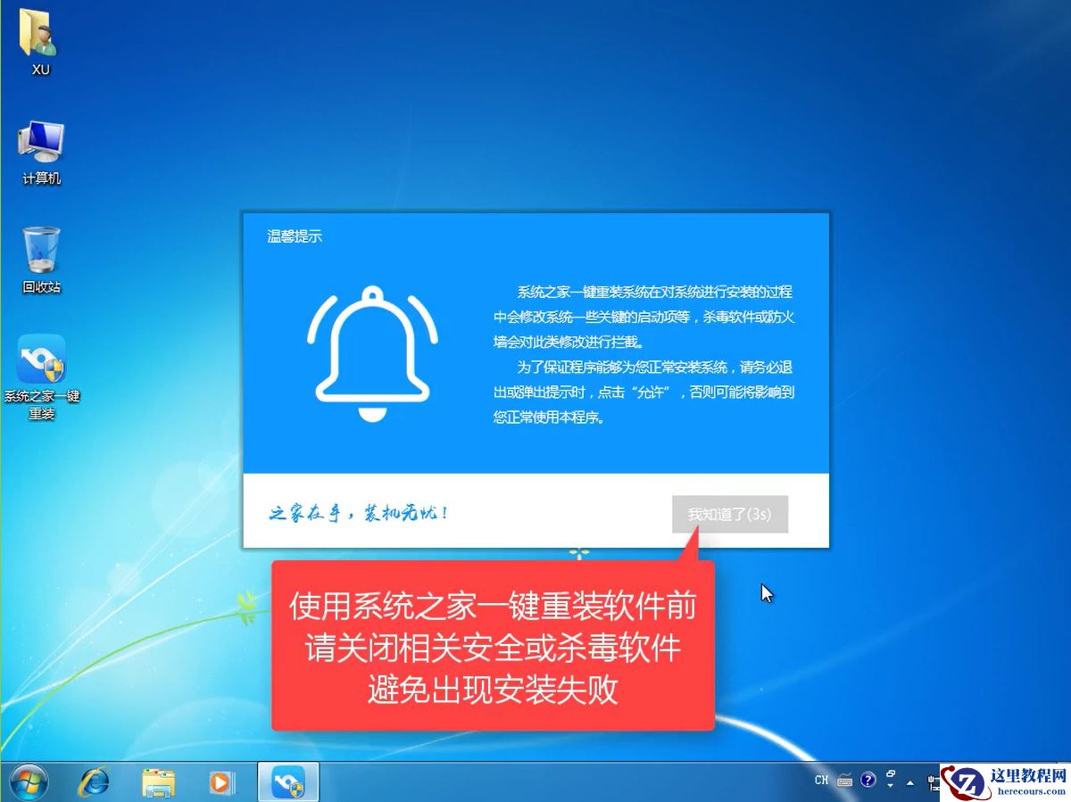Open the Start menu
The height and width of the screenshot is (802, 1071).
click(29, 781)
